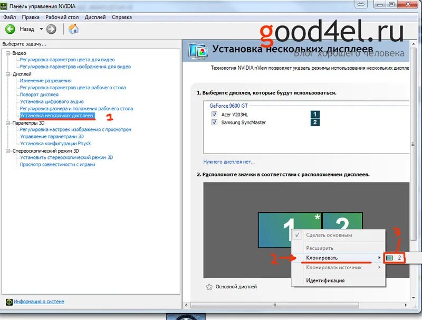This screenshot has width=422, height=320.
Task: Open the Рабочий стол menu
Action: click(x=62, y=17)
